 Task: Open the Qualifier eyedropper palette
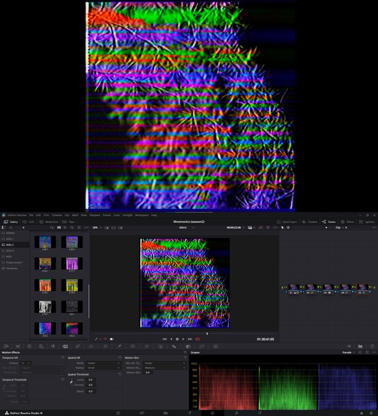pos(119,346)
